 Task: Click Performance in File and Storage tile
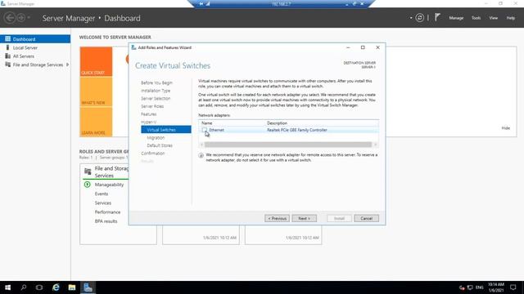(x=107, y=212)
